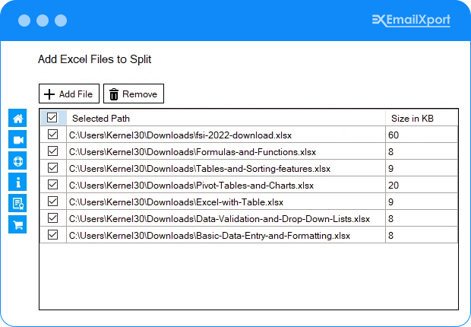
Task: Select the Tables-and-Sorting-features.xlsx file path
Action: pyautogui.click(x=200, y=169)
